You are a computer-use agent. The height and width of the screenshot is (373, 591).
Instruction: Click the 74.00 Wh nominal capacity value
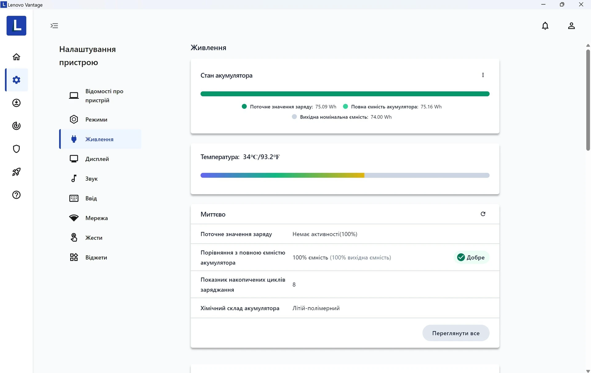(x=381, y=117)
